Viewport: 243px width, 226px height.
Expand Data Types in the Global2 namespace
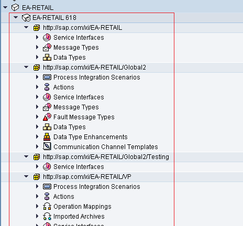point(37,127)
